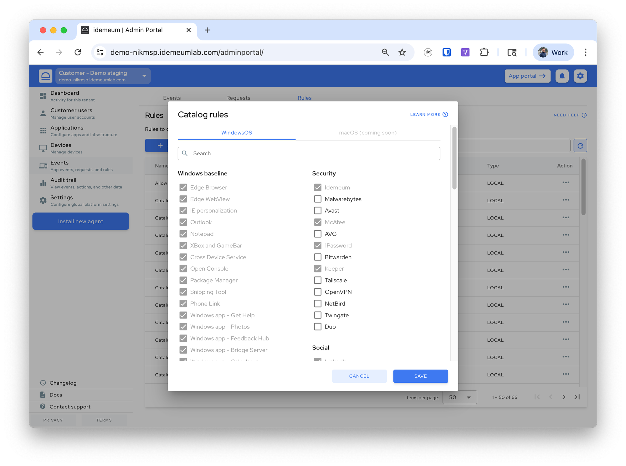Click the Contact support icon

43,406
